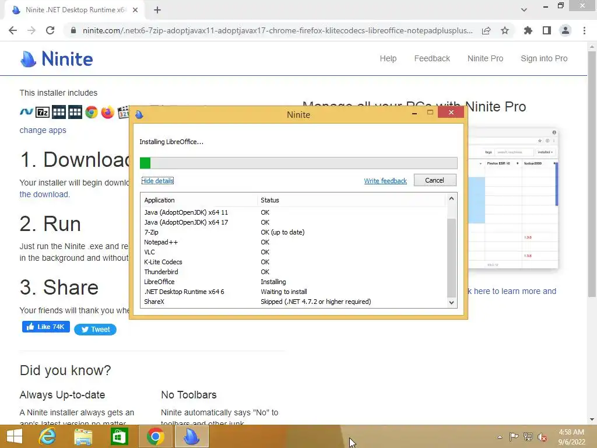Click the Firefox icon in installer includes
The height and width of the screenshot is (448, 597).
click(x=108, y=113)
